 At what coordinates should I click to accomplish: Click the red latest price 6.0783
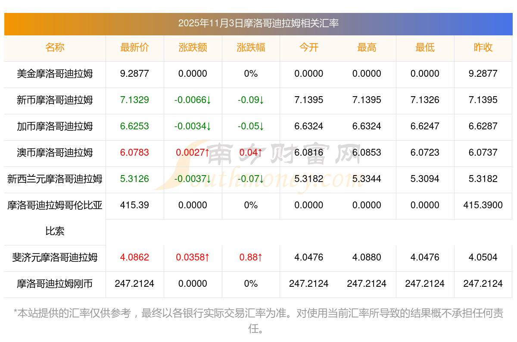[x=134, y=153]
